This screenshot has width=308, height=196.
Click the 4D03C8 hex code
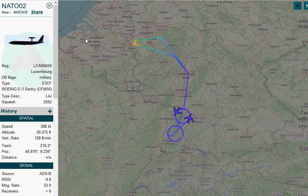(20, 12)
